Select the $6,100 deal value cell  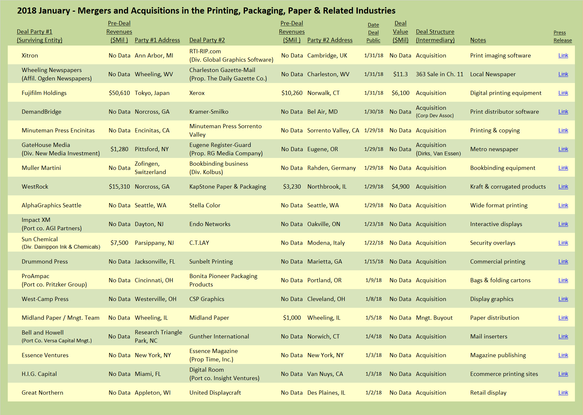pyautogui.click(x=400, y=93)
